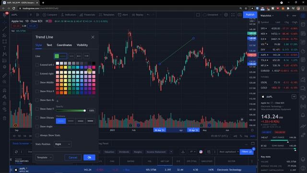Open the select layout icon

tap(198, 15)
